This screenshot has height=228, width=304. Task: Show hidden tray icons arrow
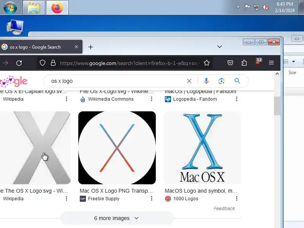(x=238, y=7)
